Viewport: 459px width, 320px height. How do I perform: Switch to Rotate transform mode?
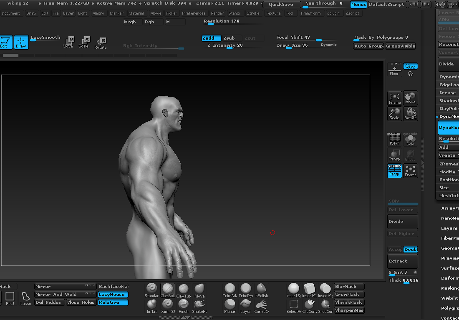[x=101, y=43]
